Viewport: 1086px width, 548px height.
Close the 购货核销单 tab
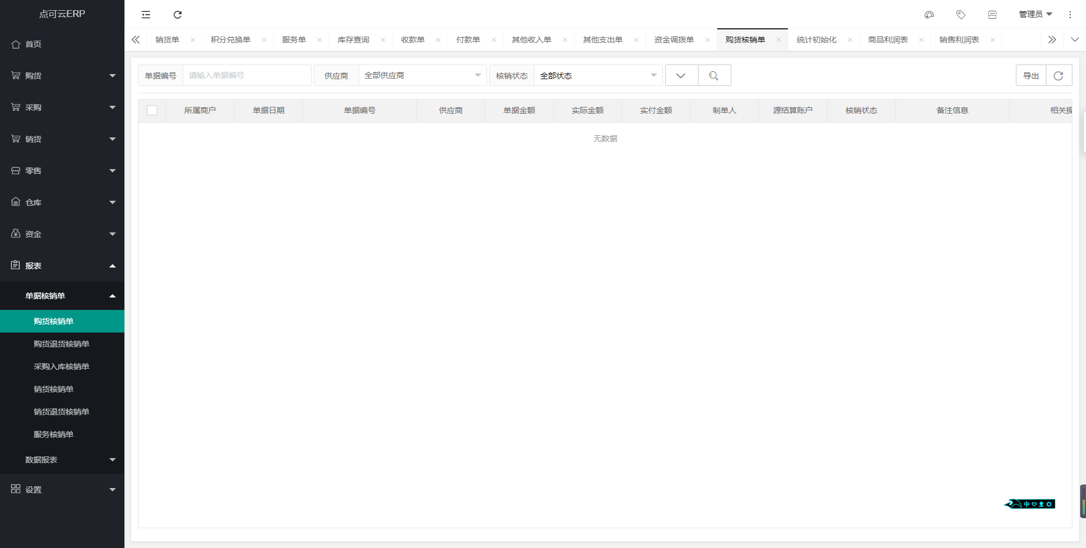click(779, 40)
